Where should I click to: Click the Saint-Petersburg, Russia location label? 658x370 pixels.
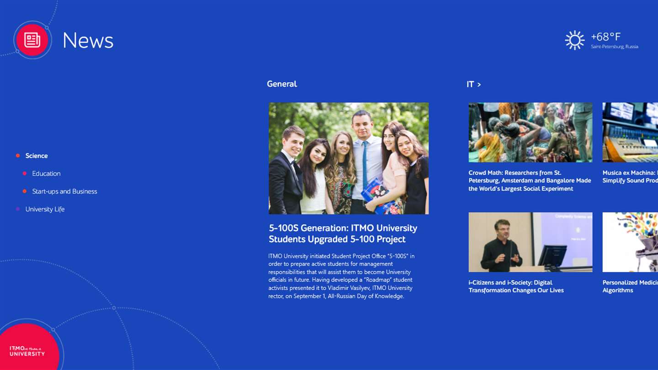pyautogui.click(x=614, y=47)
